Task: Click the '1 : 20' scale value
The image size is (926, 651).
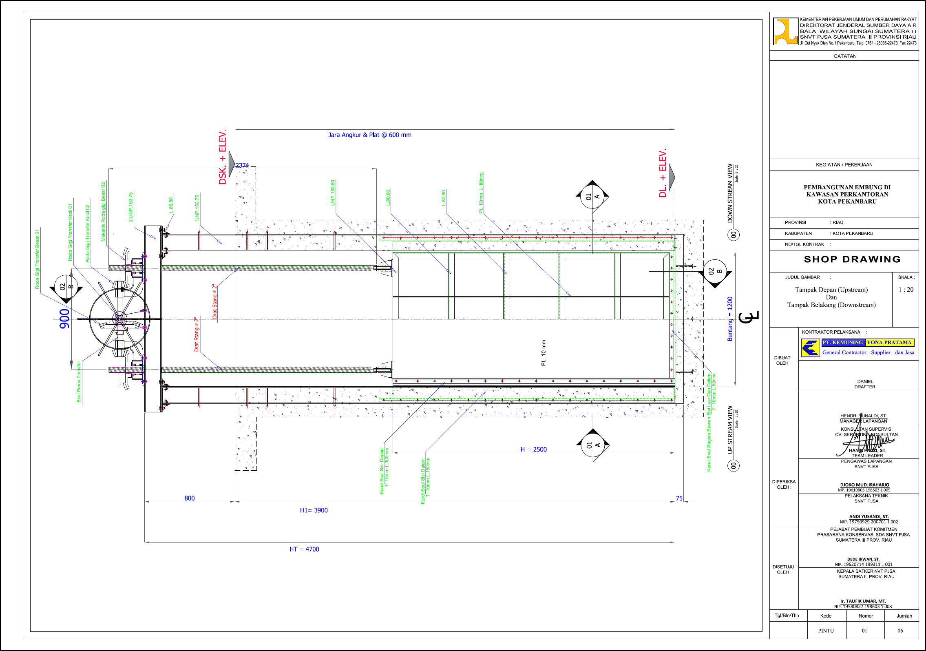Action: click(x=906, y=290)
